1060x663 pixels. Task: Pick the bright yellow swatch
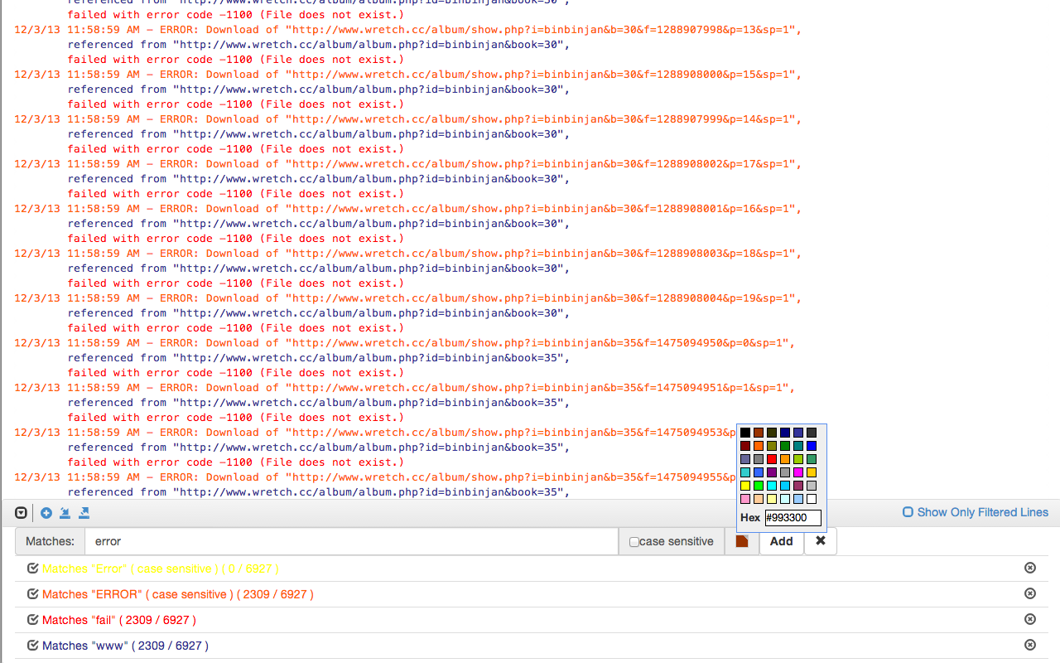click(745, 486)
